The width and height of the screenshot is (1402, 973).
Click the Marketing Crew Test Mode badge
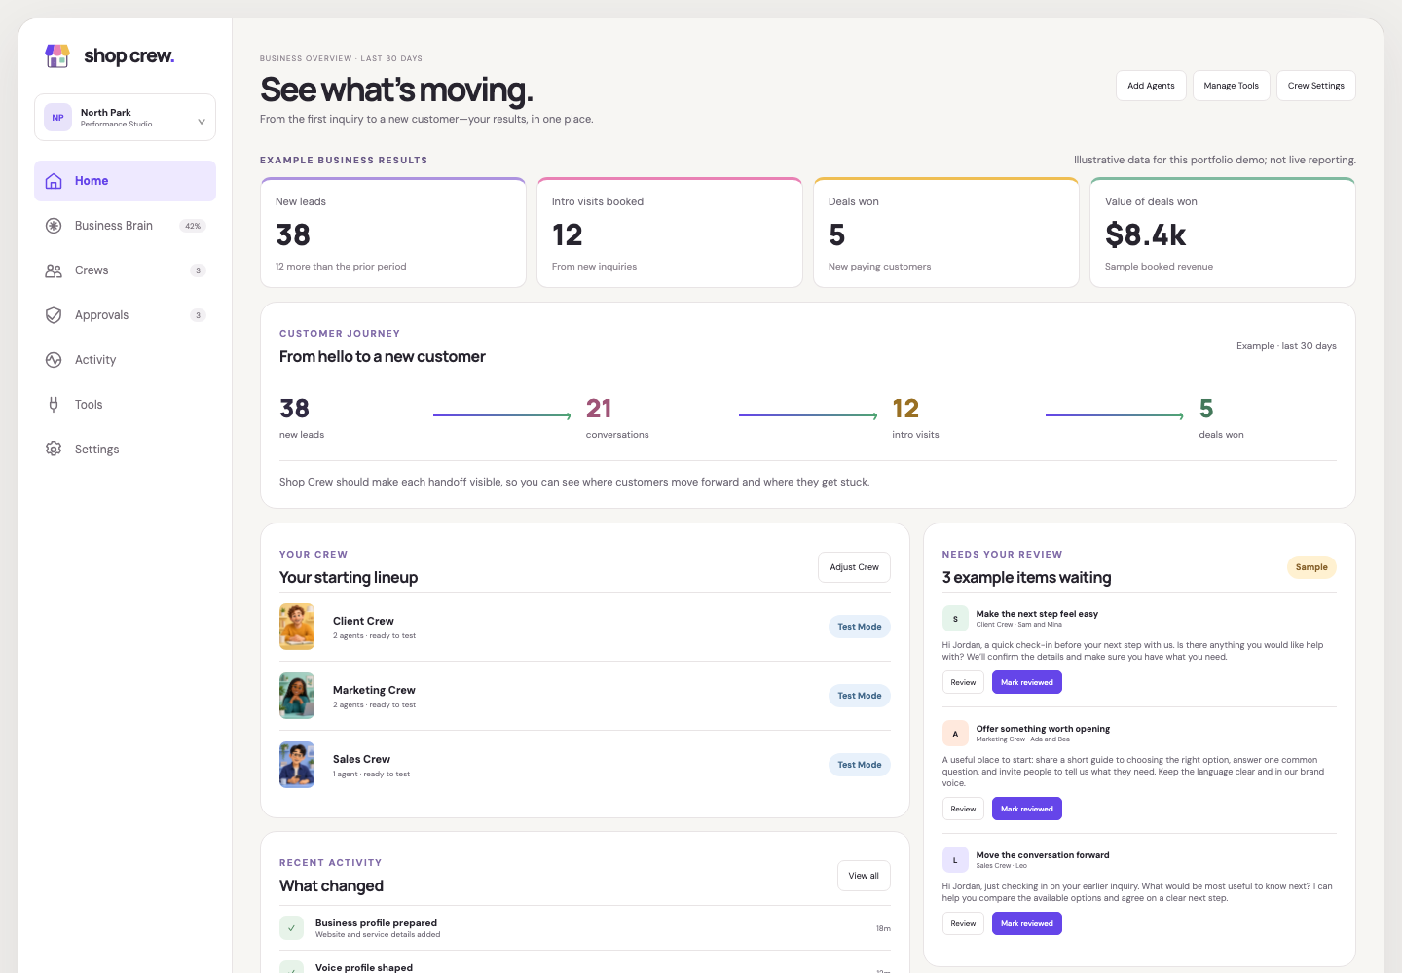click(860, 696)
